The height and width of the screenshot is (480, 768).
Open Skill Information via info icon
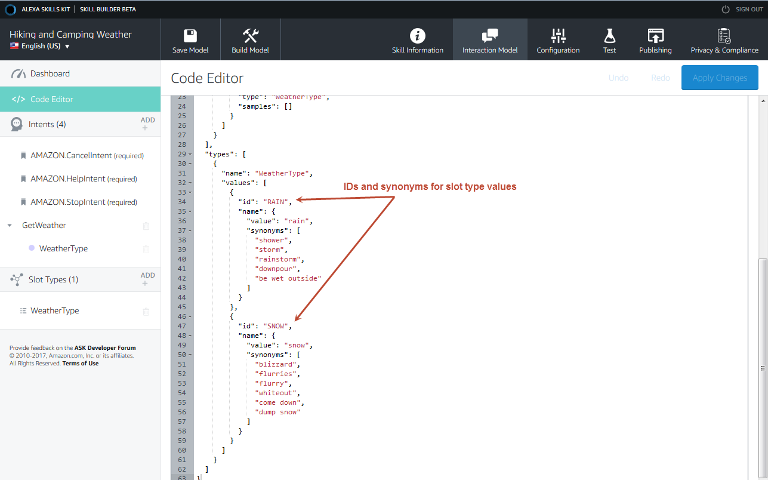point(418,35)
